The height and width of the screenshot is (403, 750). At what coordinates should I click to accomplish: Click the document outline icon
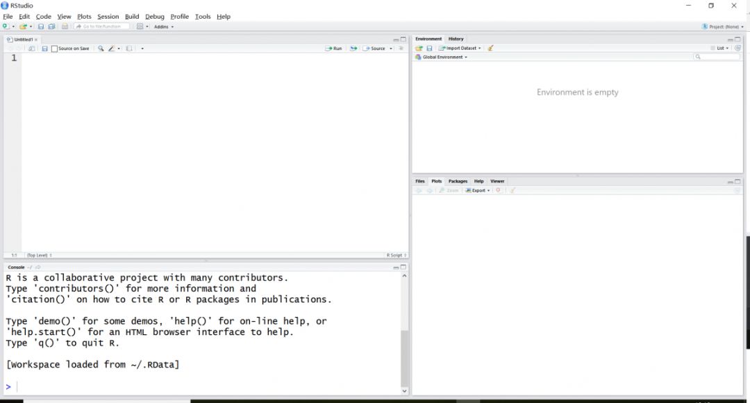(x=401, y=49)
